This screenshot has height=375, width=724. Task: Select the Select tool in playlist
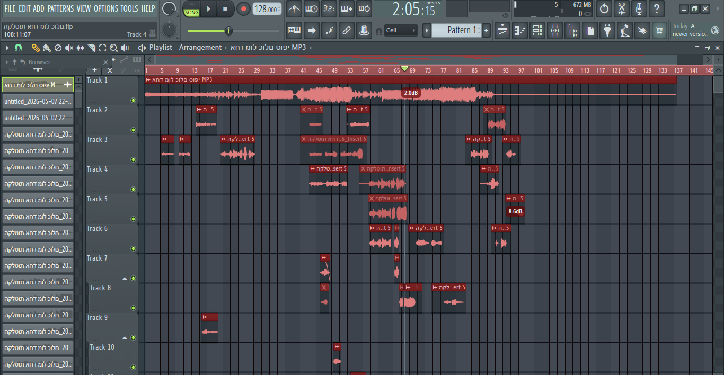[102, 48]
